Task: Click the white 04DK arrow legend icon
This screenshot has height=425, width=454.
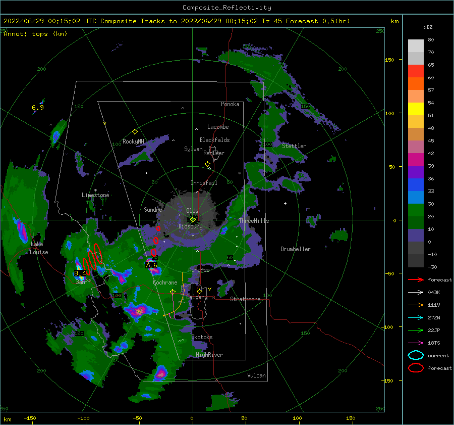Action: pos(416,293)
